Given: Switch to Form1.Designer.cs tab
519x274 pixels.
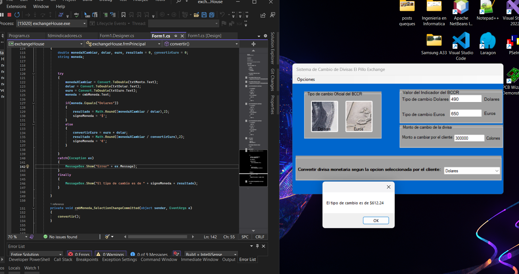Looking at the screenshot, I should coord(117,36).
